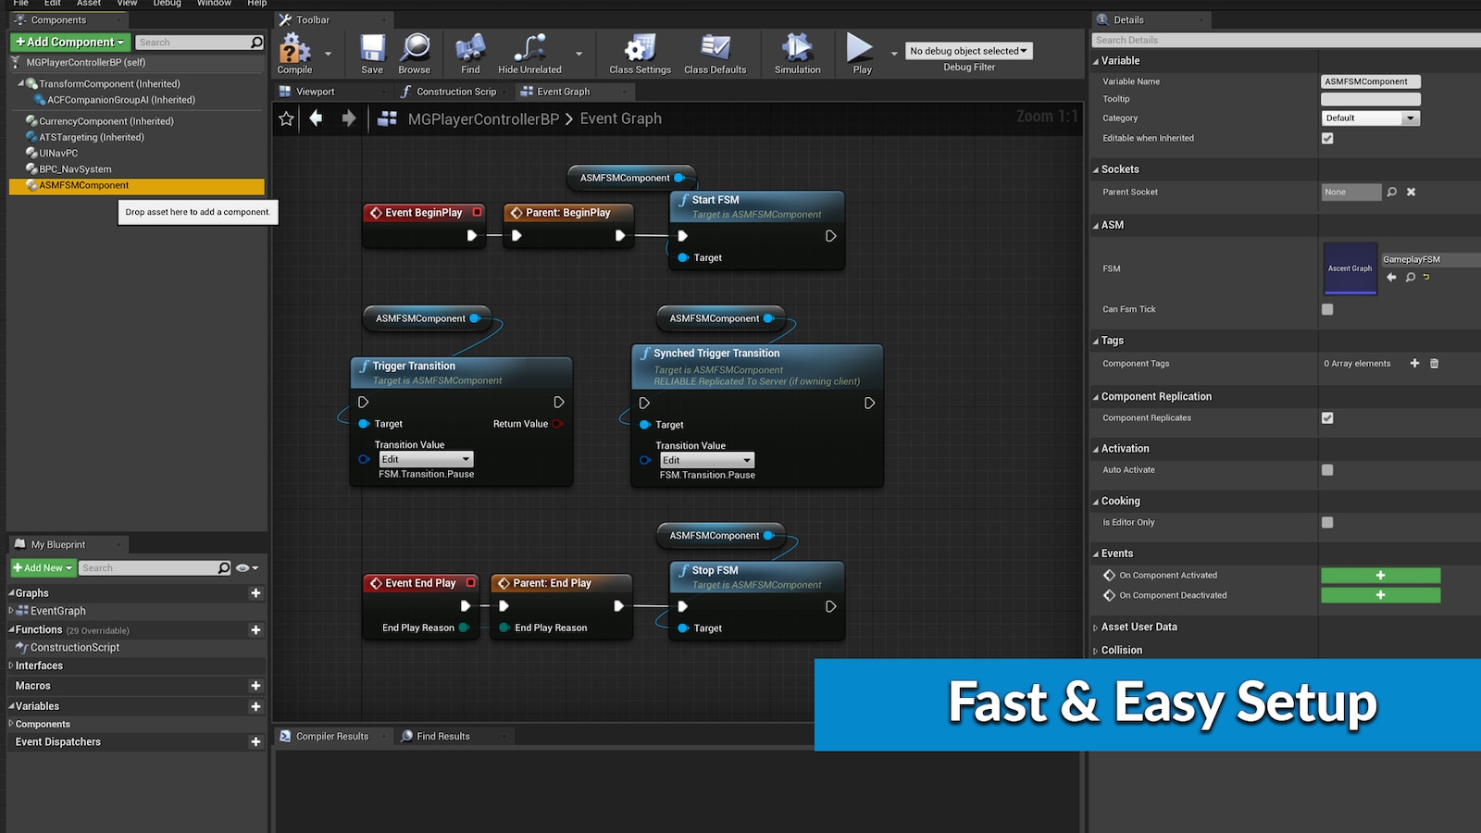Save the blueprint with Save icon
Screen dimensions: 1481x833
[372, 54]
